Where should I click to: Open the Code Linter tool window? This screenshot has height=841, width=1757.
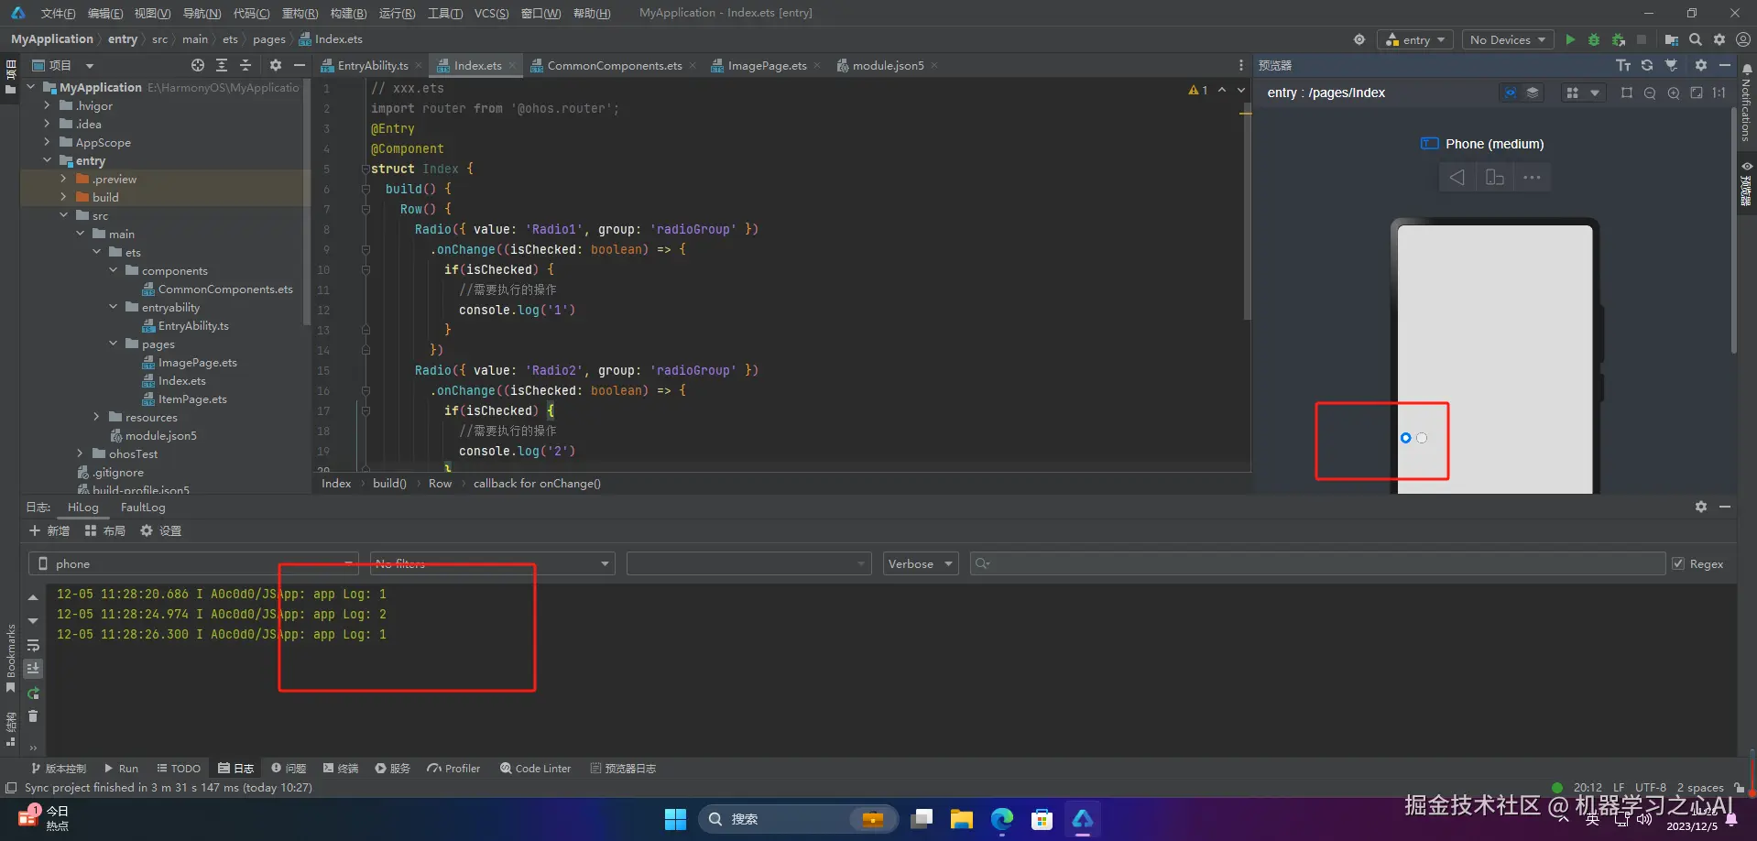[x=535, y=769]
